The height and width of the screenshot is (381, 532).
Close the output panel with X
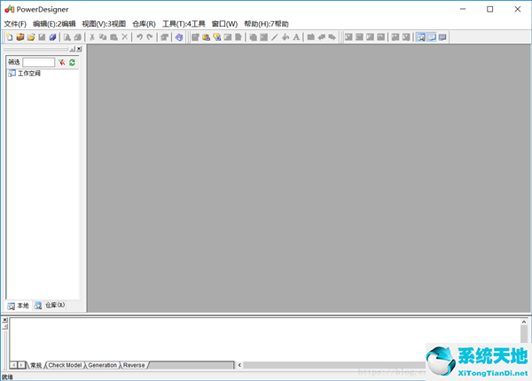pos(4,320)
